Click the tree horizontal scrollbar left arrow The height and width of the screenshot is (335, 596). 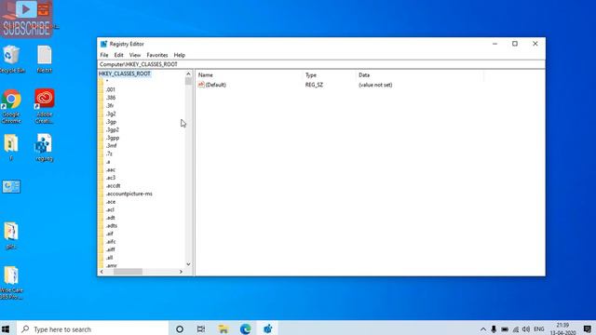pyautogui.click(x=102, y=272)
